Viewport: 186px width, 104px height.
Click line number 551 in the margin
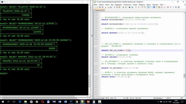96,57
